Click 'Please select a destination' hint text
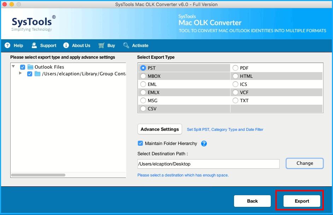 183,175
